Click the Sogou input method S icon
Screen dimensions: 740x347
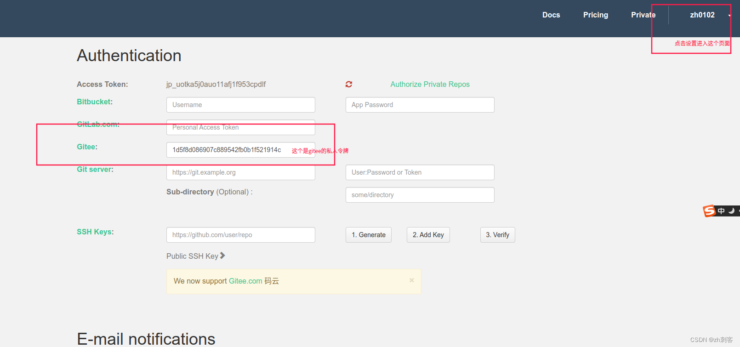tap(709, 211)
